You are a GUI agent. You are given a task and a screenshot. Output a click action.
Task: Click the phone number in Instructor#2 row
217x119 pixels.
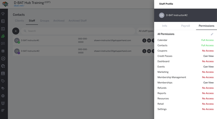(x=83, y=51)
